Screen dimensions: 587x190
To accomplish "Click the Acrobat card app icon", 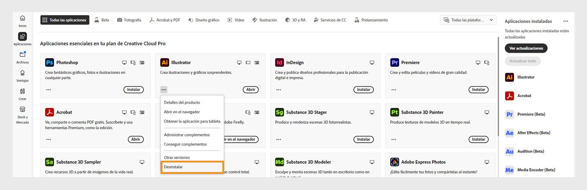I will point(50,112).
